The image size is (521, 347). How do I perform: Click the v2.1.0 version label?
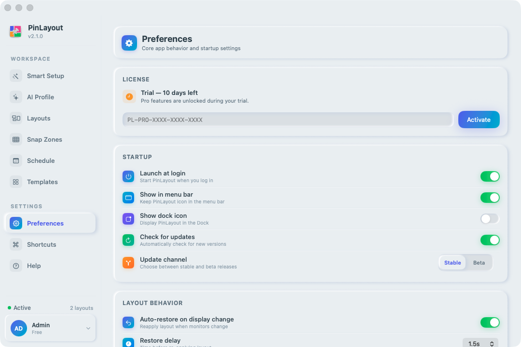click(x=35, y=37)
